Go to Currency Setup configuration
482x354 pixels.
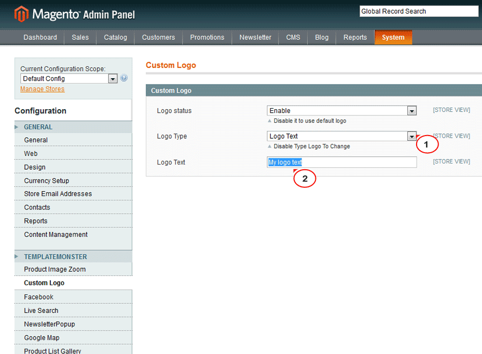(46, 181)
